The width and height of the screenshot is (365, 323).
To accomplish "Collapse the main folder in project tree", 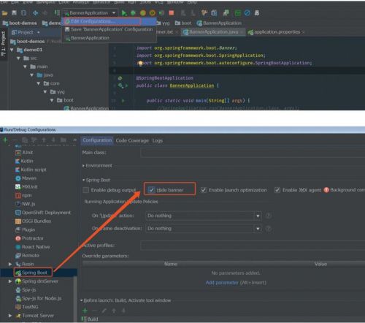I will click(25, 66).
